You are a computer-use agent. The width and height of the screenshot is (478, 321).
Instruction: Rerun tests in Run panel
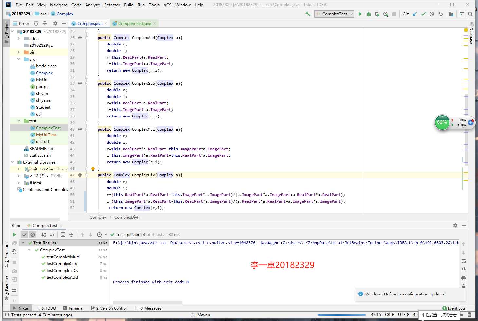[x=14, y=235]
